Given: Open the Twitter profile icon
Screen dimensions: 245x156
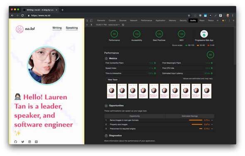Looking at the screenshot, I should coord(23,142).
